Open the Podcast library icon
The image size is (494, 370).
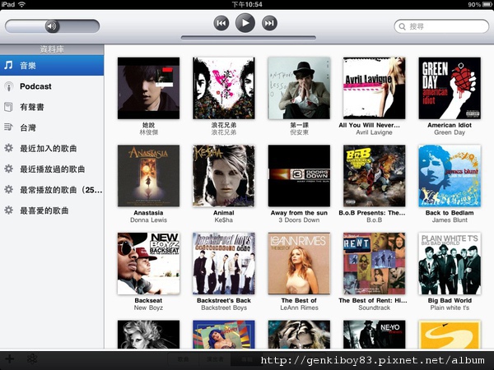tap(9, 86)
